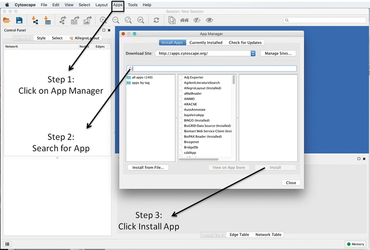Switch to Select tab in Control Panel
Image resolution: width=370 pixels, height=250 pixels.
(x=57, y=38)
